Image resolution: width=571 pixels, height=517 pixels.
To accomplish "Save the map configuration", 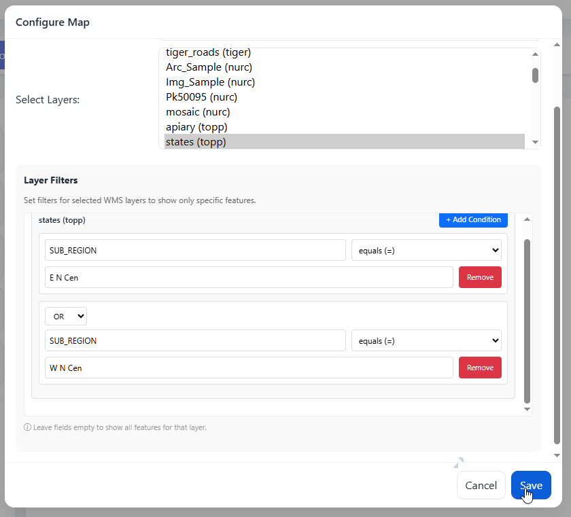I will [531, 485].
